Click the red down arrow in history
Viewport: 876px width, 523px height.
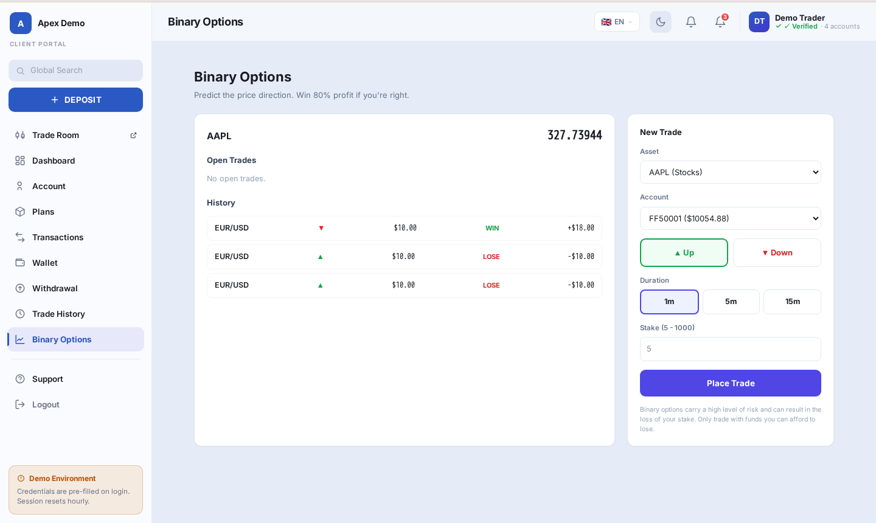[321, 228]
